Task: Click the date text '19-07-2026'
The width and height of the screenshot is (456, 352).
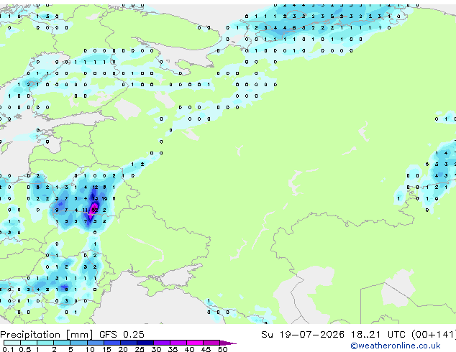Action: tap(311, 335)
